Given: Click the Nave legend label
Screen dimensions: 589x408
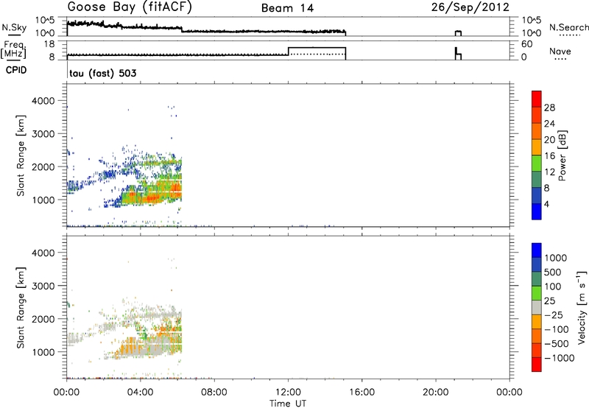Looking at the screenshot, I should coord(560,51).
